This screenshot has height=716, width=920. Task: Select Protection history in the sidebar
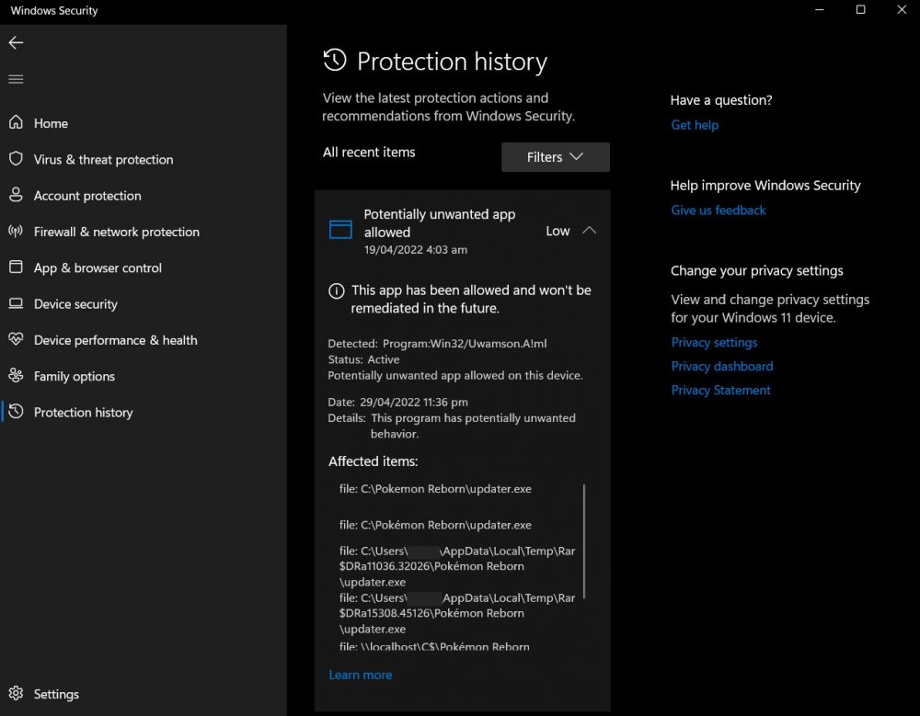[83, 413]
